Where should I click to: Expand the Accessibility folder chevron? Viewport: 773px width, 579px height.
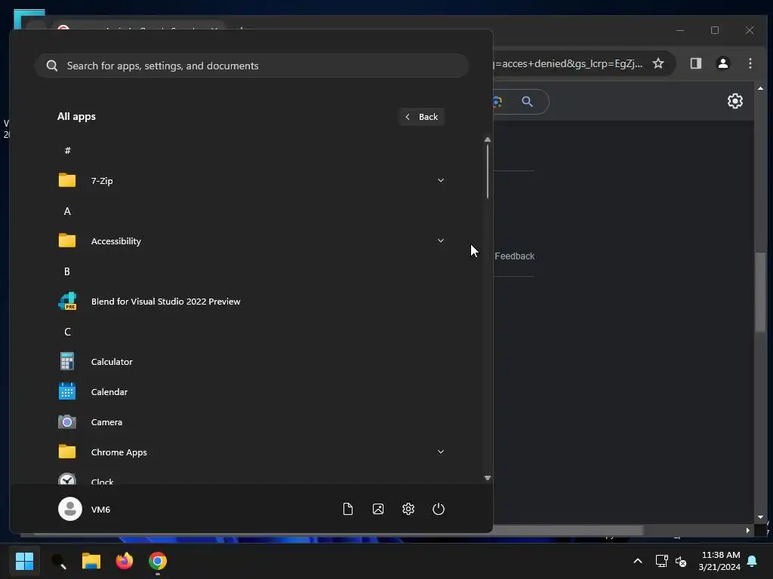tap(441, 240)
